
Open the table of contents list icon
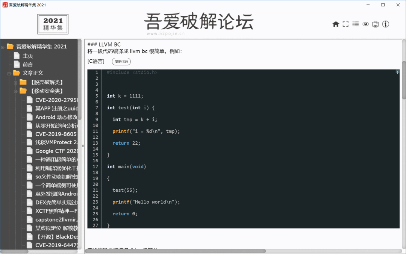356,24
